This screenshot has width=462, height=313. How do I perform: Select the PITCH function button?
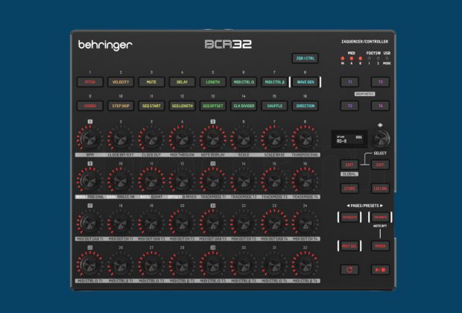pyautogui.click(x=90, y=82)
